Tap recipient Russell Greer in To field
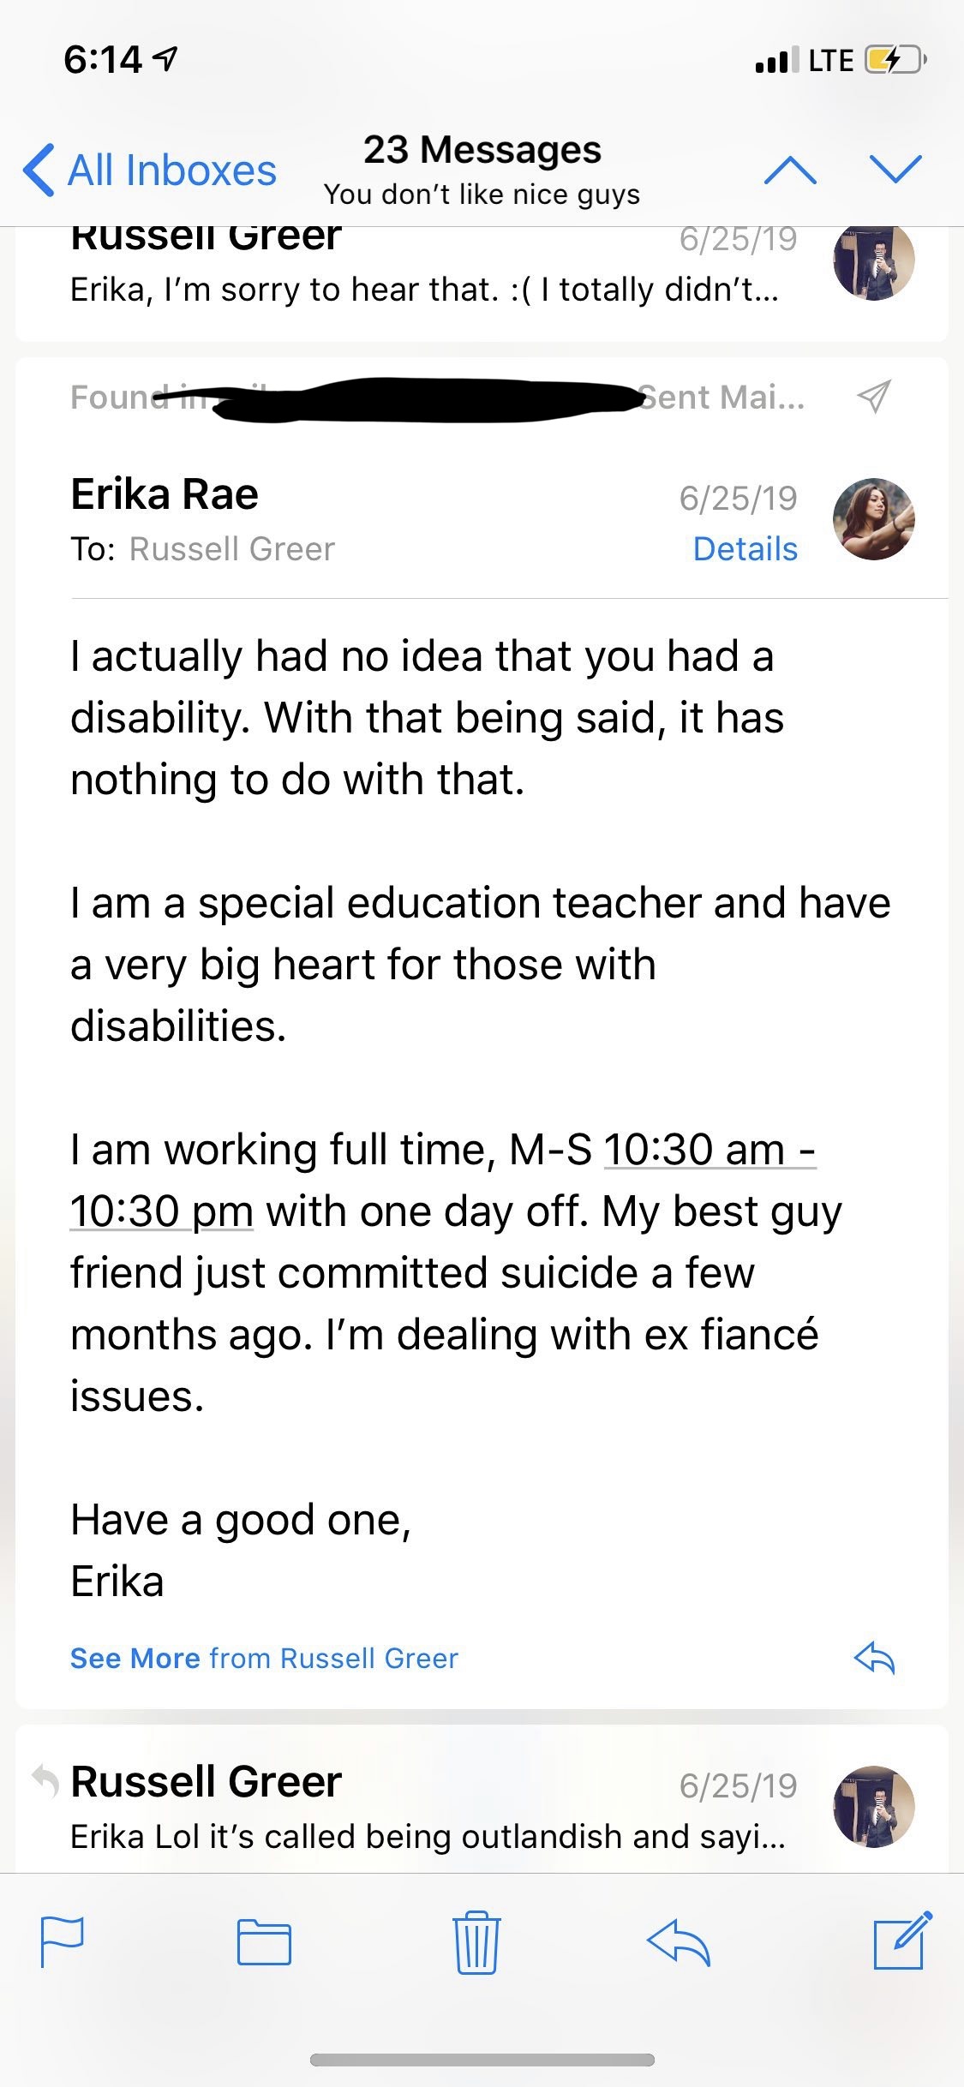Screen dimensions: 964x2087 tap(231, 549)
